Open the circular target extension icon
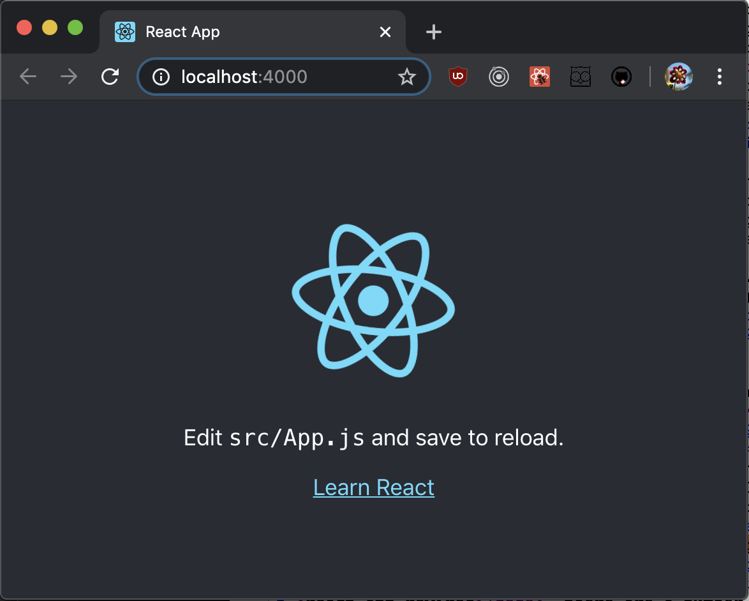 click(499, 77)
